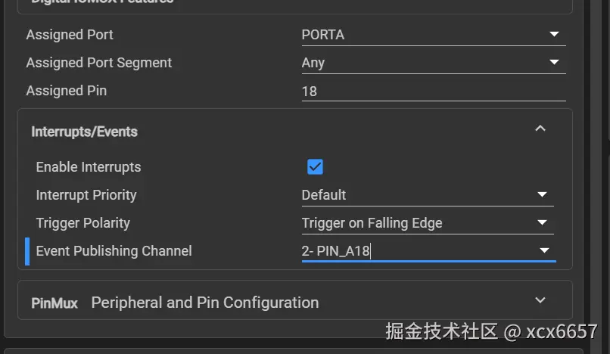Click the Assigned Port Segment label

click(99, 63)
